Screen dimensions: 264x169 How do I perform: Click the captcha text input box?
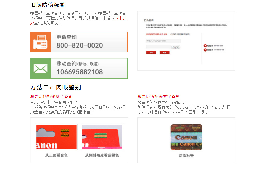pyautogui.click(x=158, y=47)
